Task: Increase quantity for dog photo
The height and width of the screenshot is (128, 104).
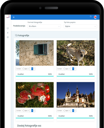Action: click(x=75, y=69)
